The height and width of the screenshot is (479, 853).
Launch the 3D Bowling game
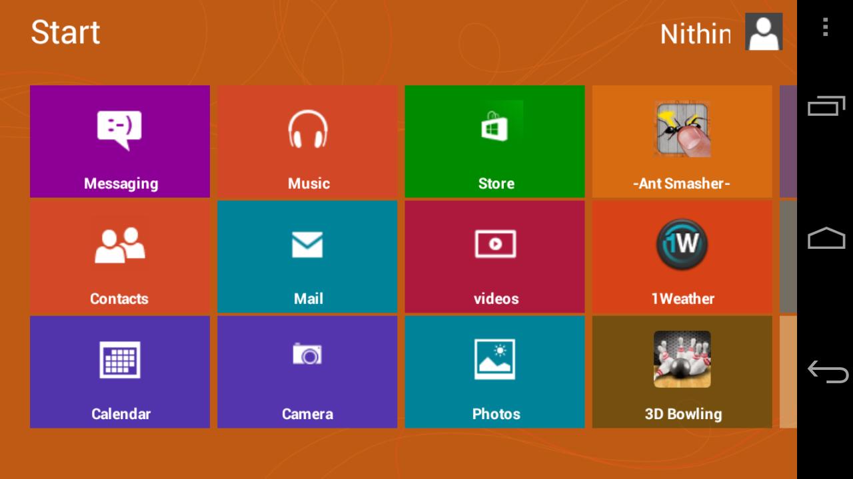click(682, 371)
